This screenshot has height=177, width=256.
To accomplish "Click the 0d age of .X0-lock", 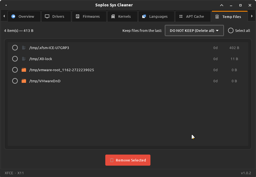I will [x=215, y=59].
